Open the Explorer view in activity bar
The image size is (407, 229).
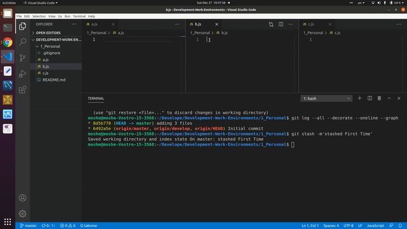click(23, 26)
